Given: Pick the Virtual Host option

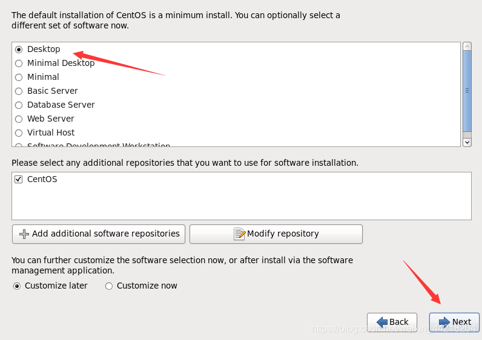Looking at the screenshot, I should click(x=19, y=133).
